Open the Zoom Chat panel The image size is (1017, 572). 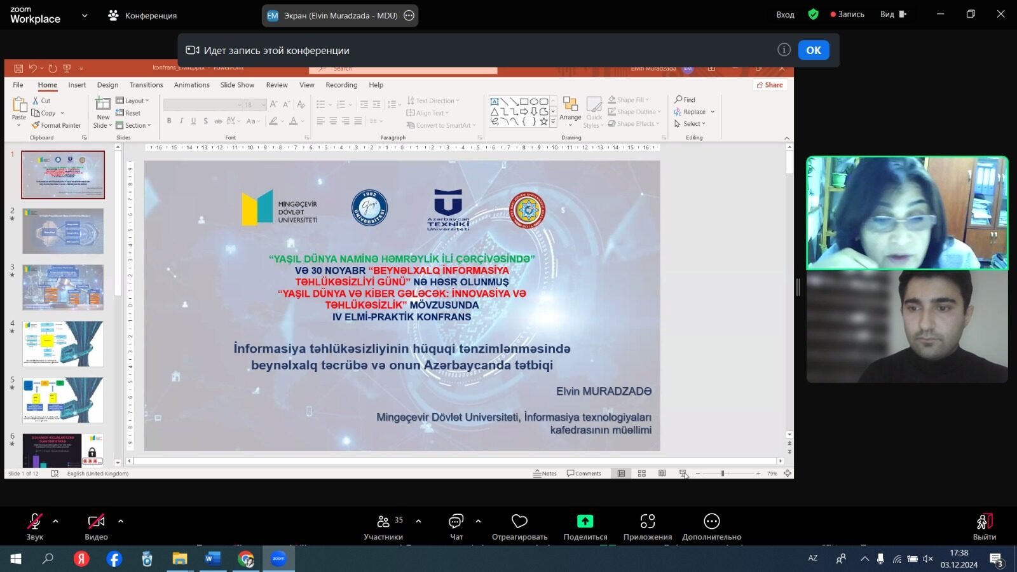tap(456, 522)
